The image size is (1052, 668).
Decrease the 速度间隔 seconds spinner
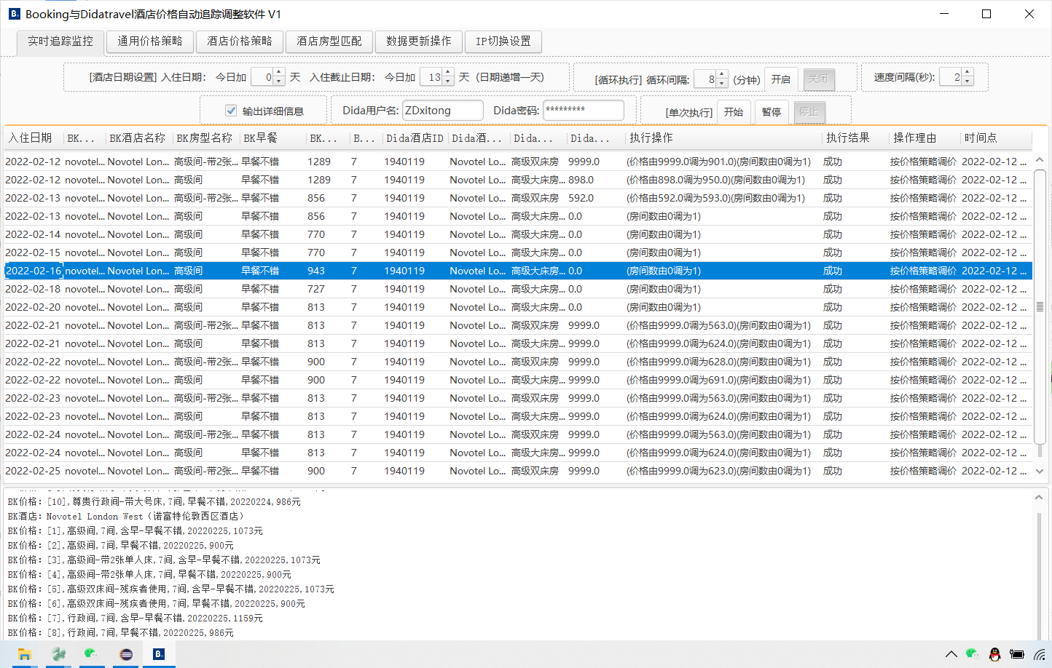[967, 81]
